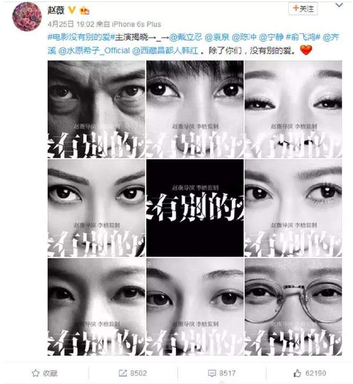The width and height of the screenshot is (353, 384).
Task: Open the #俞飞鸿# hashtag link
Action: 303,37
